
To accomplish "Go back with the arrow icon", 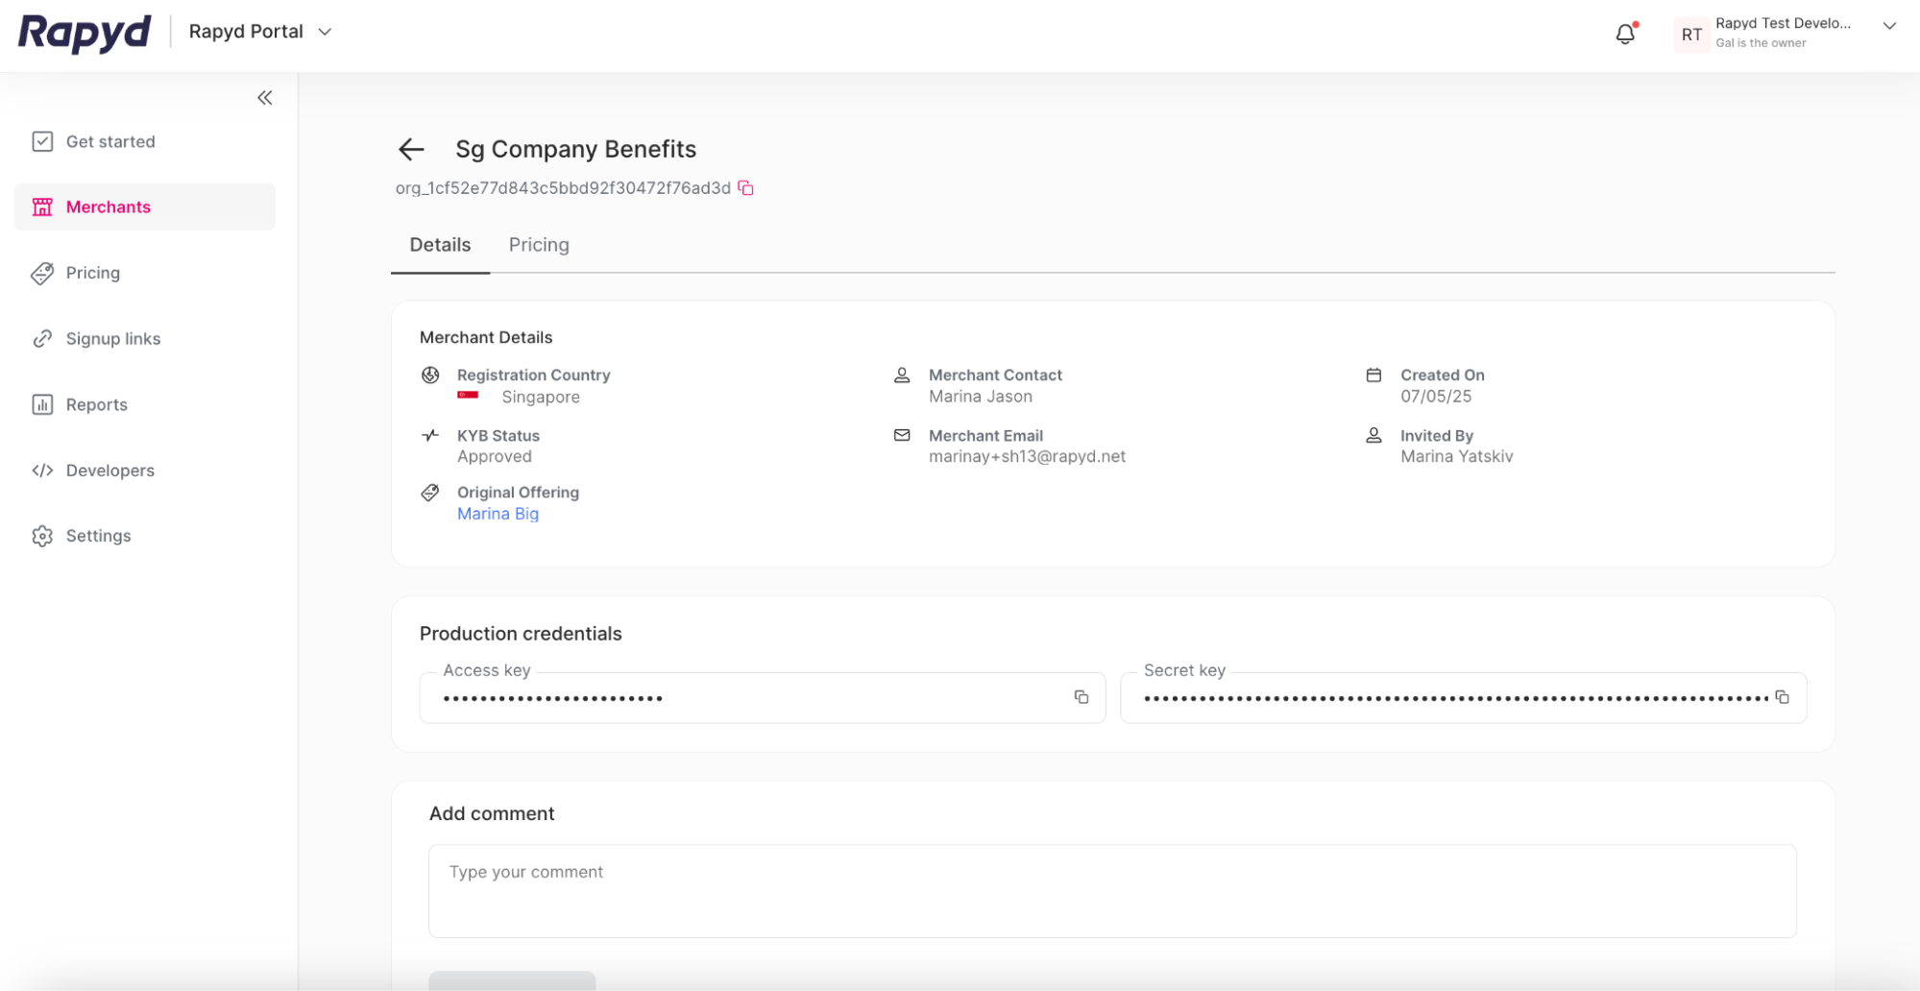I will pyautogui.click(x=411, y=149).
